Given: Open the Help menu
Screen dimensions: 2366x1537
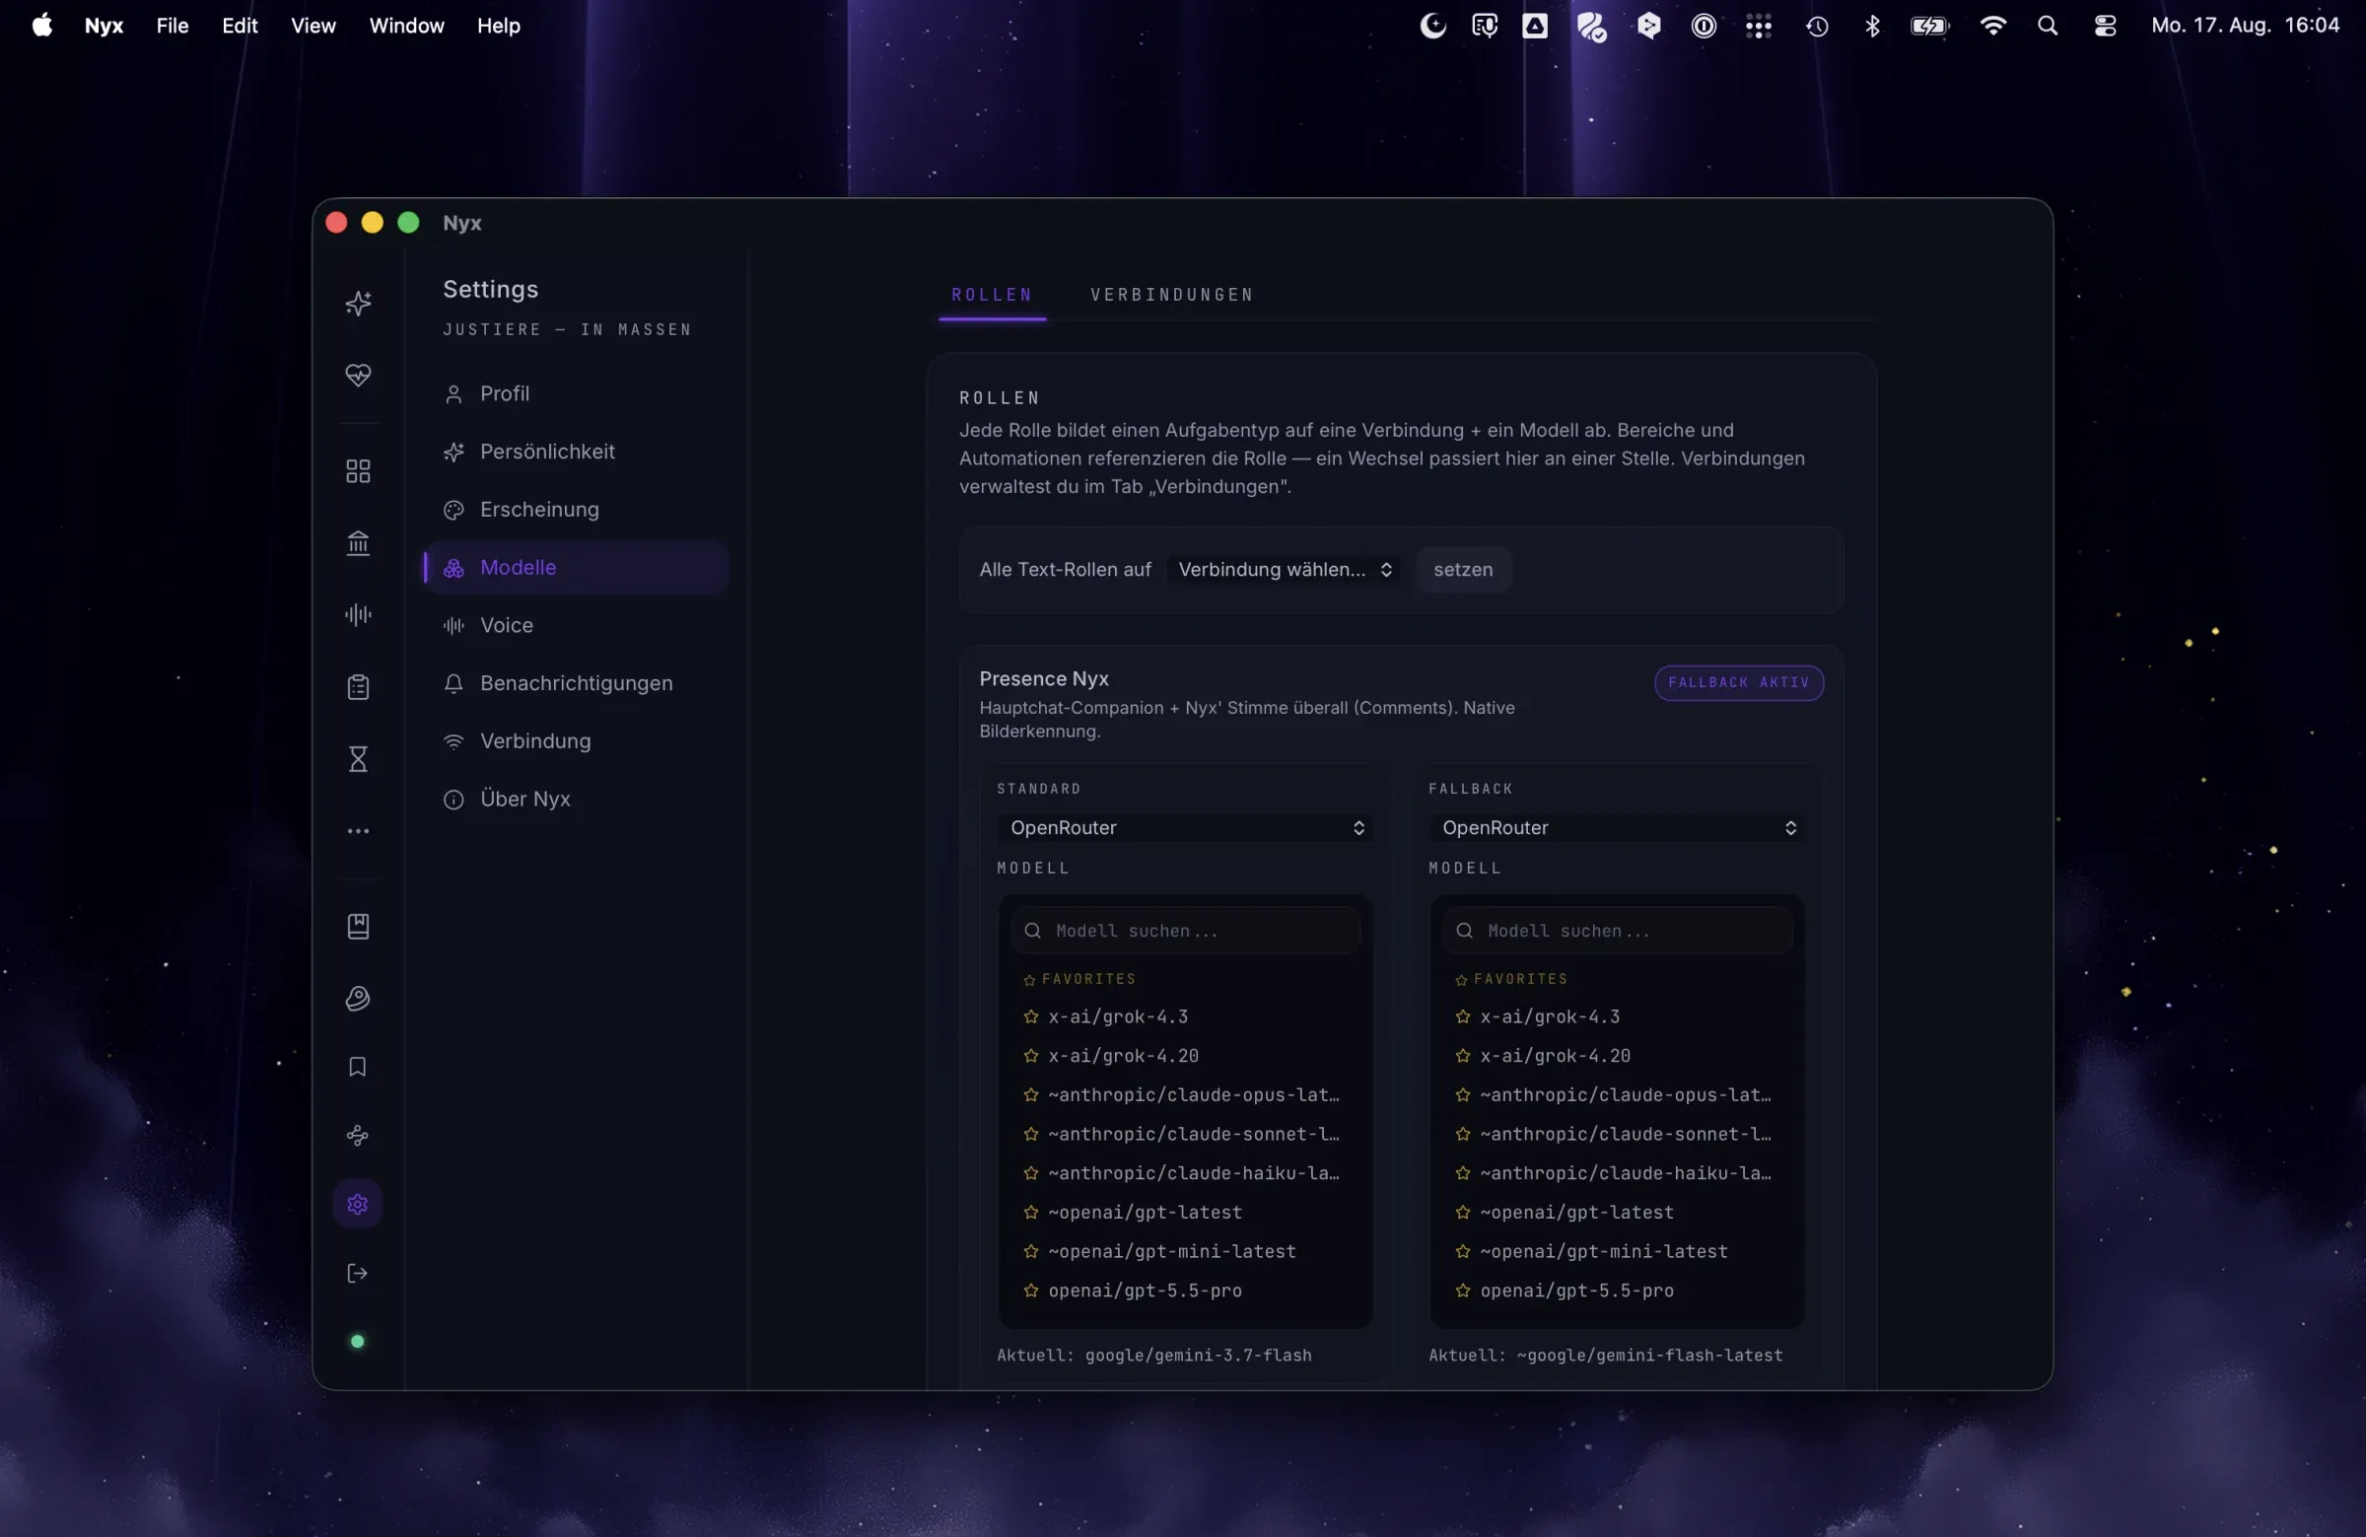Looking at the screenshot, I should pyautogui.click(x=498, y=26).
